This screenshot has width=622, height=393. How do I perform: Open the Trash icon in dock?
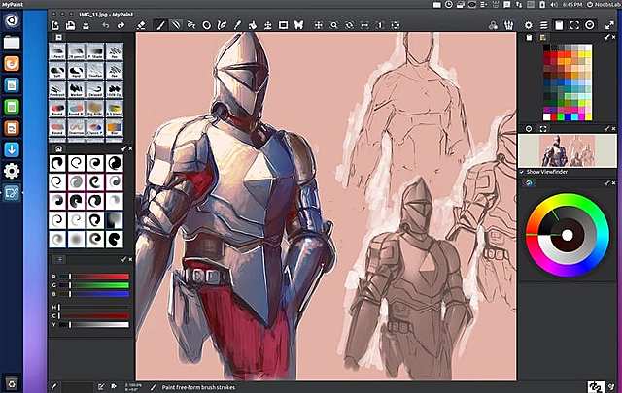pyautogui.click(x=12, y=382)
